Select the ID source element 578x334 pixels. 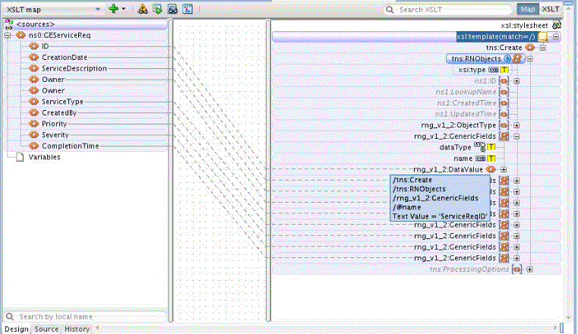(45, 46)
